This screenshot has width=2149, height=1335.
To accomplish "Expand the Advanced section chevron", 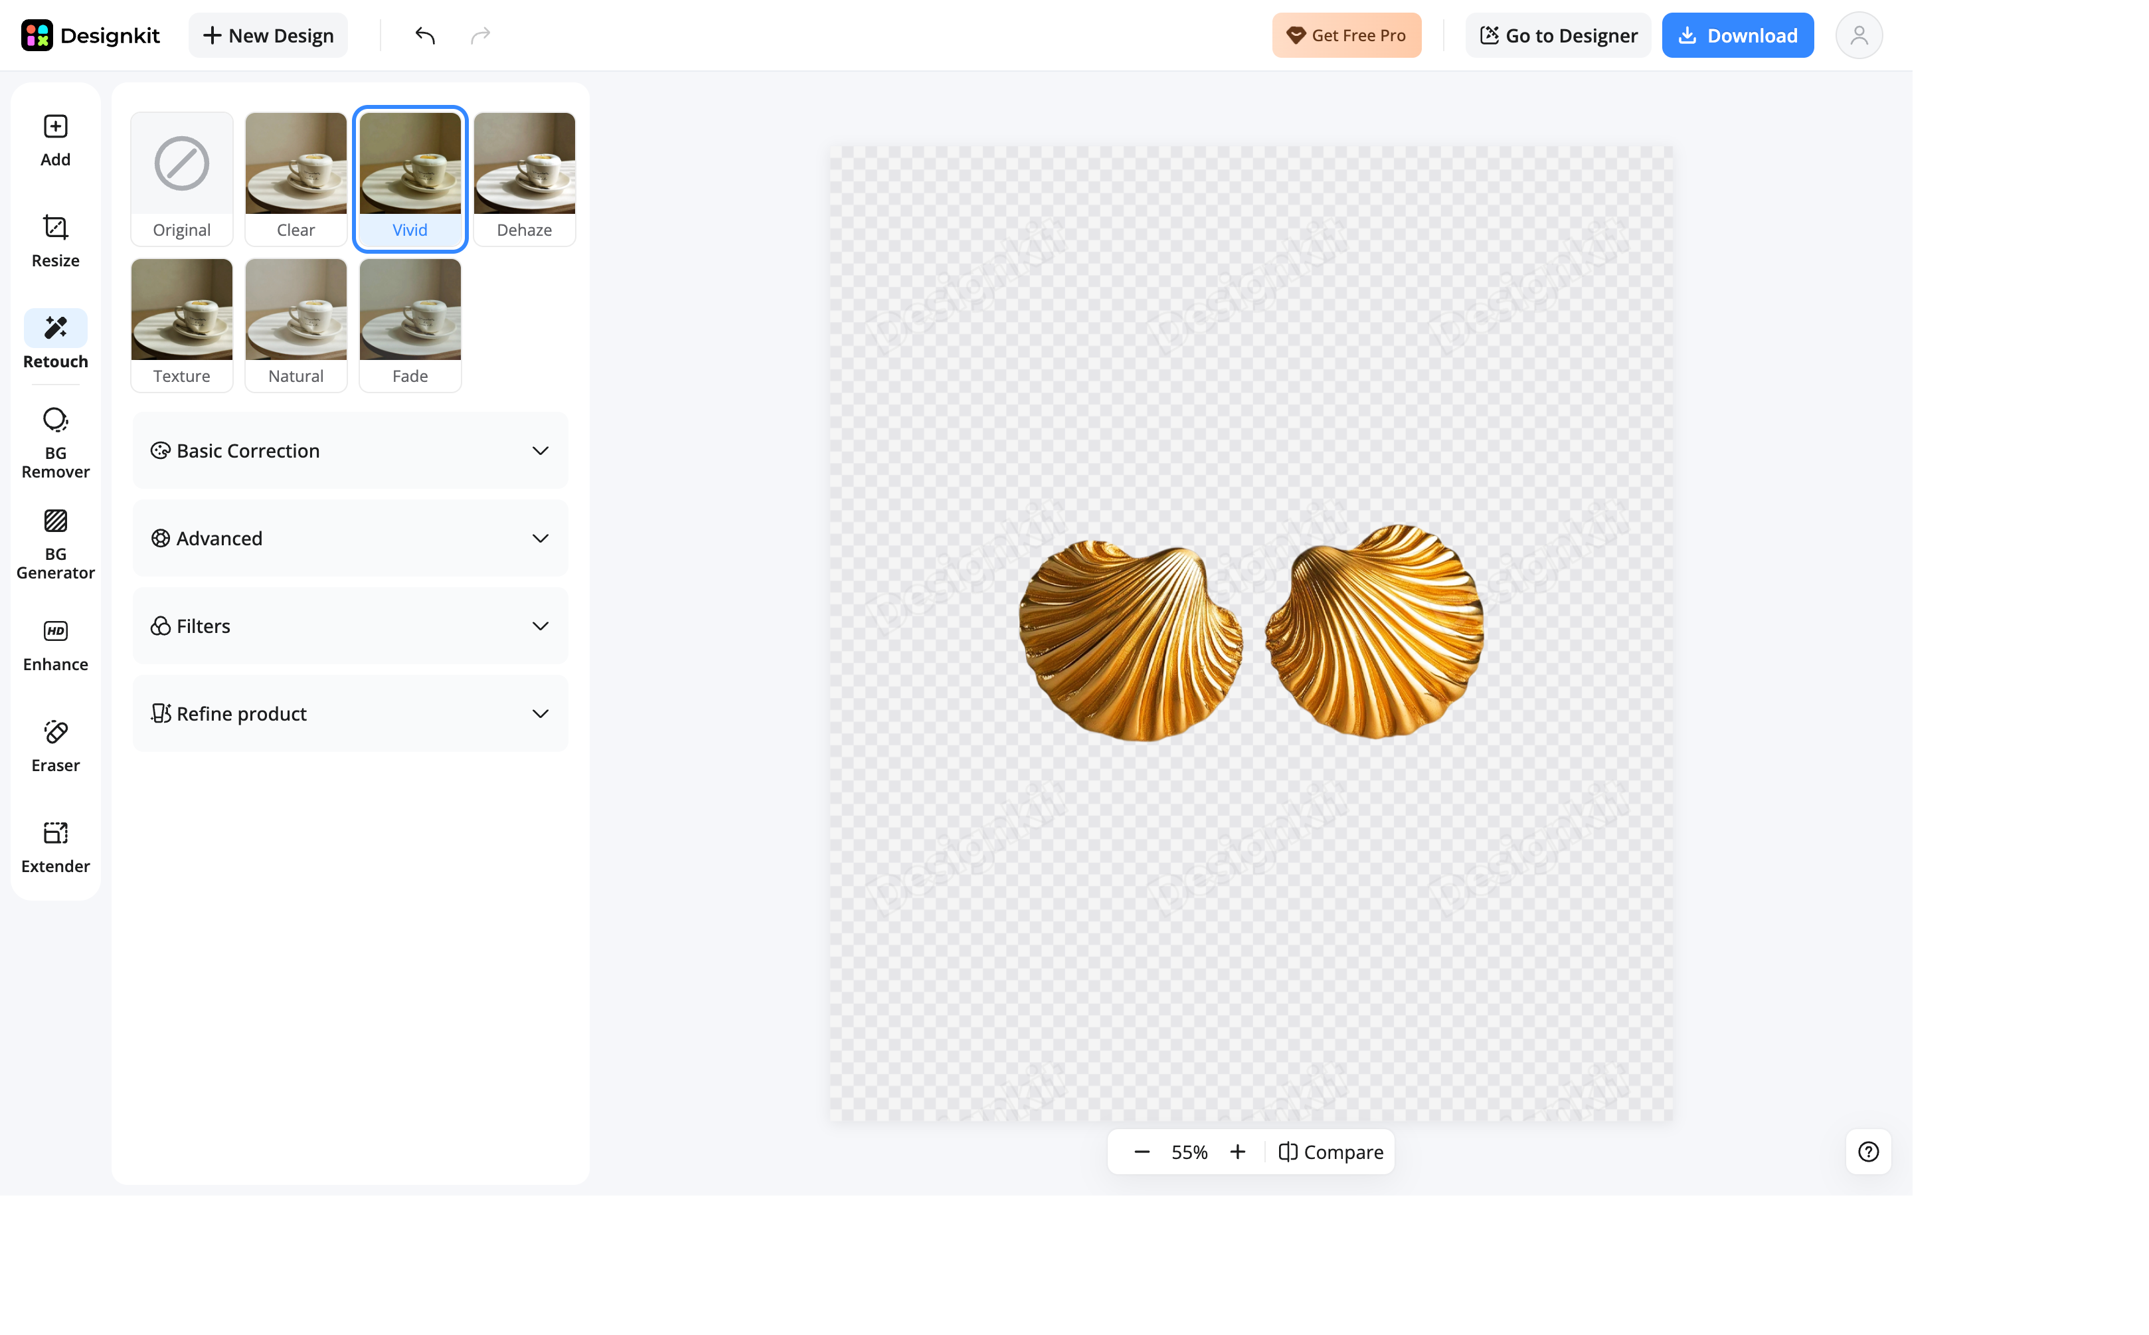I will coord(540,539).
